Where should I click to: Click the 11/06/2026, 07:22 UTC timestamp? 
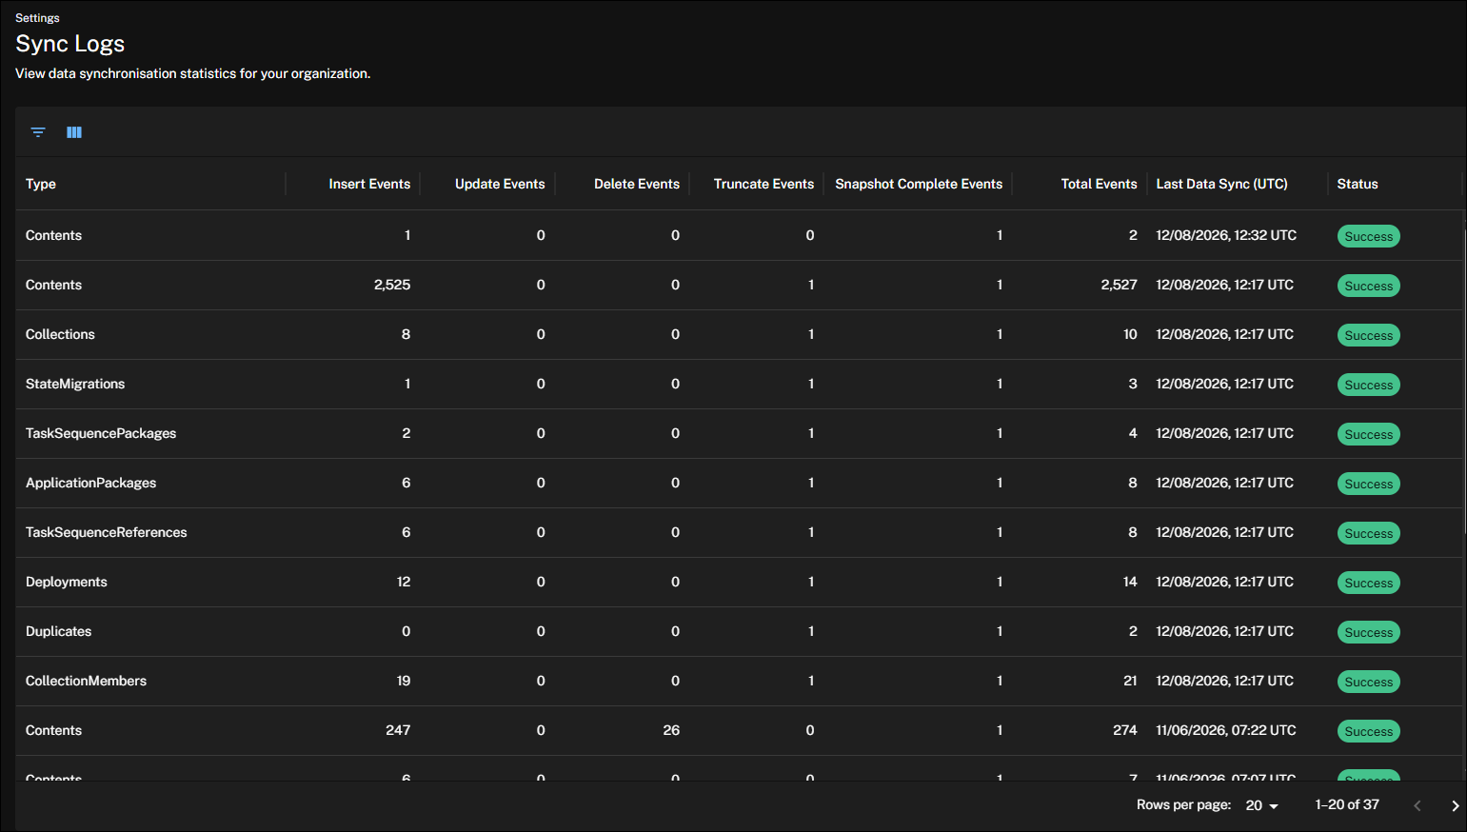pyautogui.click(x=1226, y=730)
